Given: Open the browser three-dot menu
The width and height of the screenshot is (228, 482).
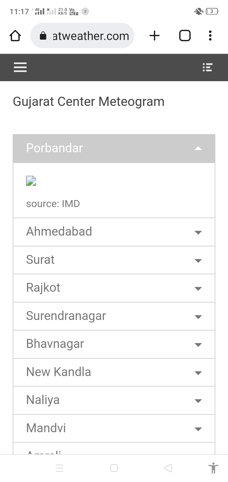Looking at the screenshot, I should click(210, 36).
